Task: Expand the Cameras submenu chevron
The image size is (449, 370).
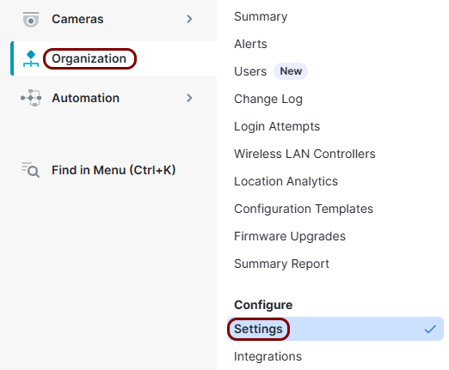Action: [189, 19]
